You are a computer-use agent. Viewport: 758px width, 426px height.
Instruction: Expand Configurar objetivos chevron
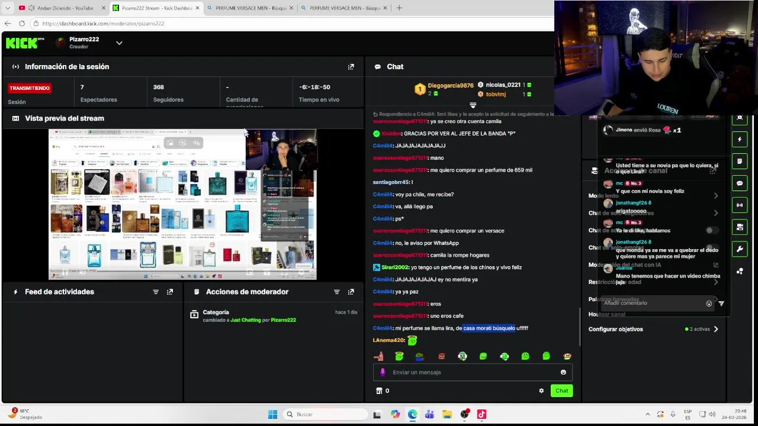[x=716, y=329]
